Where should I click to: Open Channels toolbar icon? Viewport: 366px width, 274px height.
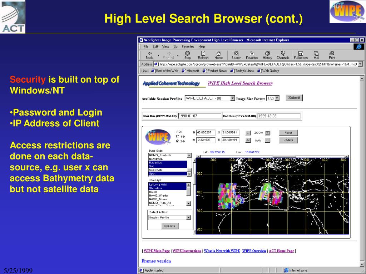(x=283, y=55)
